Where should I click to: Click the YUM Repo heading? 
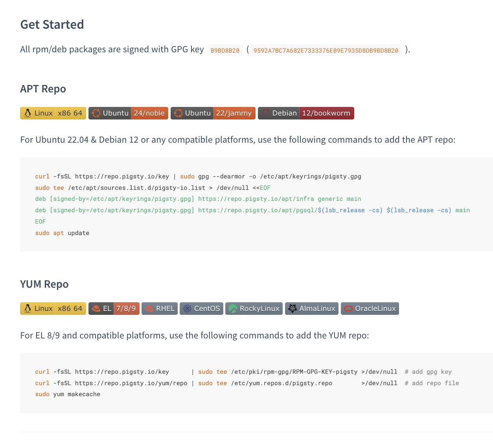[44, 284]
